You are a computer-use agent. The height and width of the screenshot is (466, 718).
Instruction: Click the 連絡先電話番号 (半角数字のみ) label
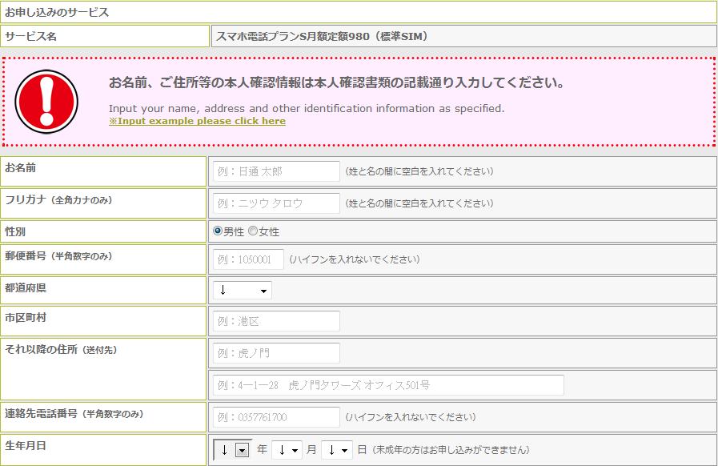click(74, 414)
